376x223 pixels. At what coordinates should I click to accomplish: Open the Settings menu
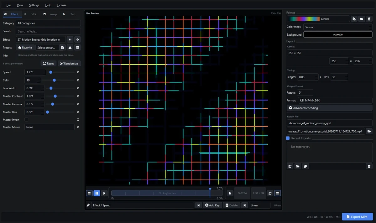point(34,5)
